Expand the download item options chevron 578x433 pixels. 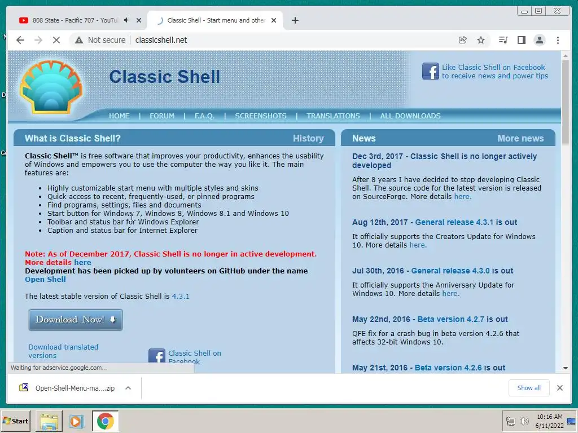click(128, 388)
